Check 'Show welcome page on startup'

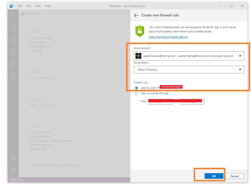click(x=32, y=165)
